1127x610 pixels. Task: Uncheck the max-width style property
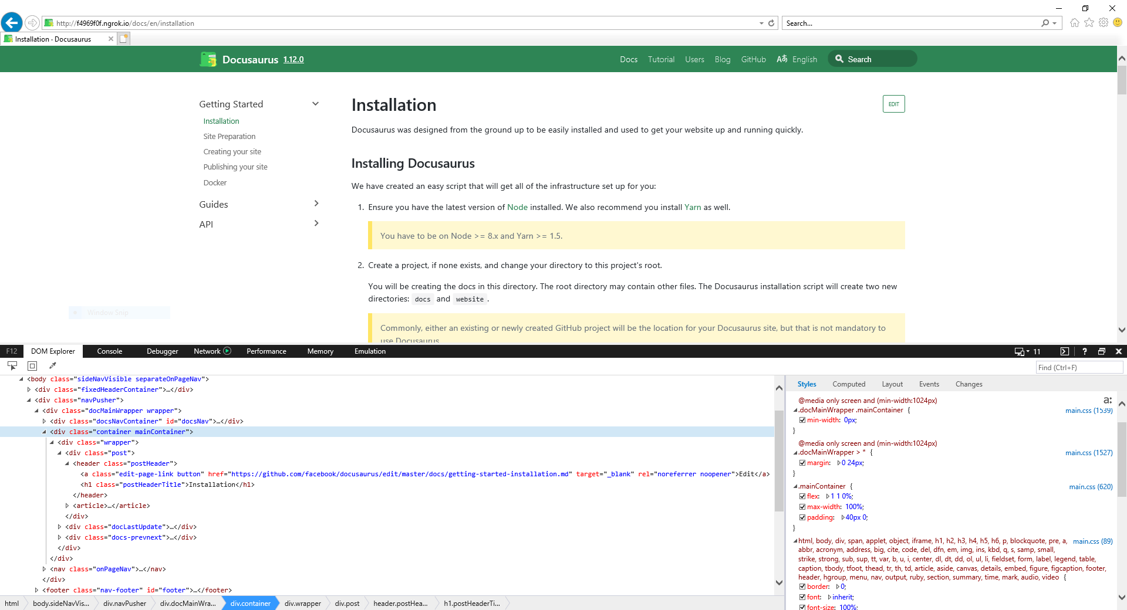pos(802,507)
